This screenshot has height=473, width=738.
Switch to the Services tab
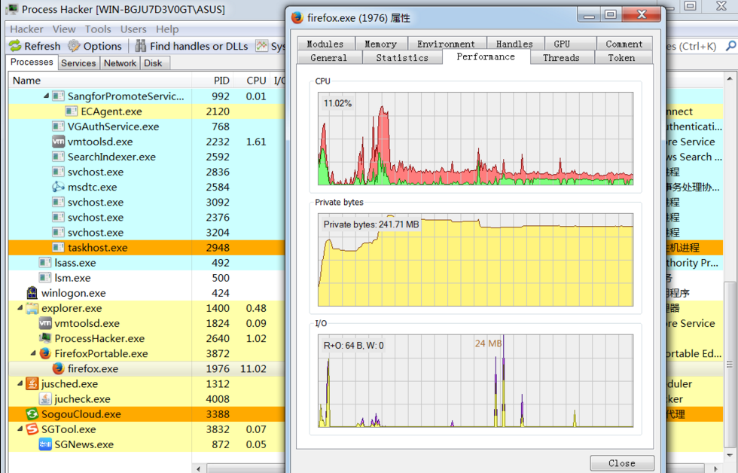click(78, 63)
